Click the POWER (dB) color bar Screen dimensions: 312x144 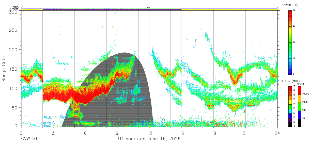point(290,42)
